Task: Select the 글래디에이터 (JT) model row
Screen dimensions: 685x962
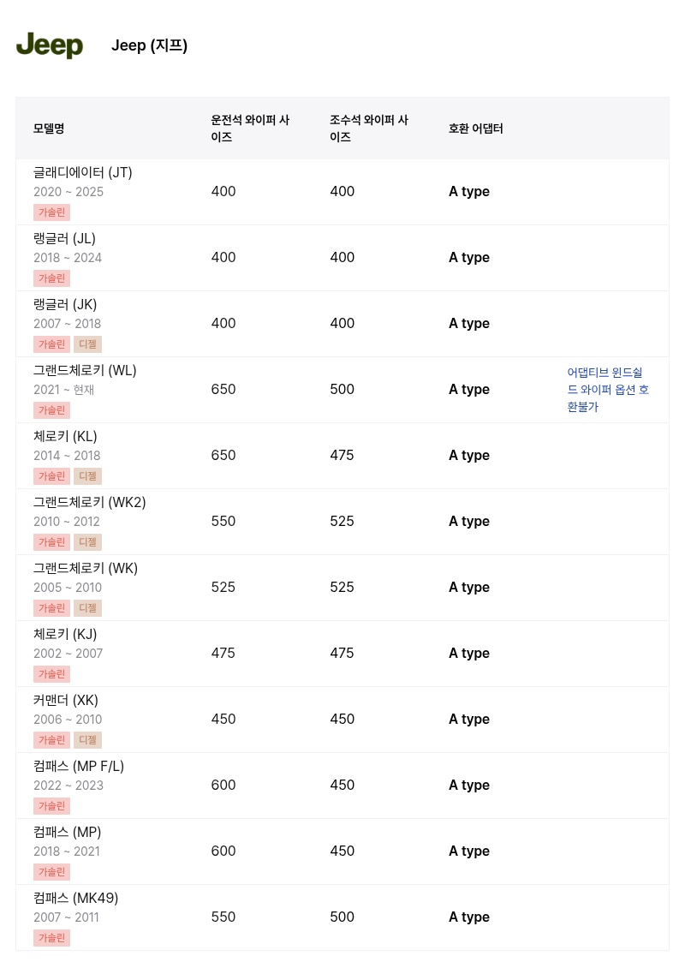Action: [342, 192]
